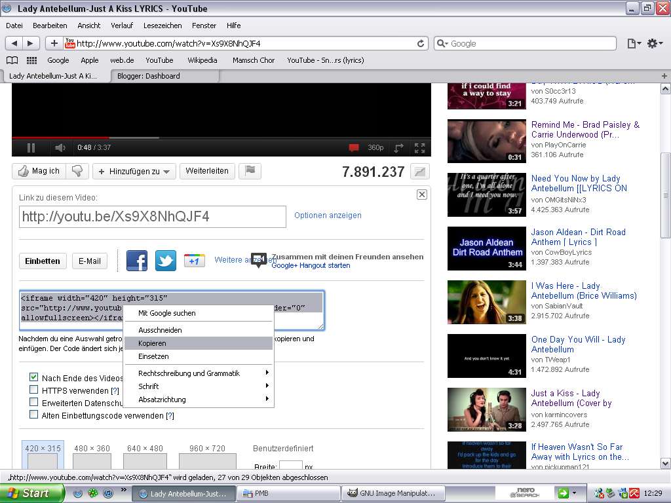Switch the video to fullscreen
This screenshot has width=671, height=503.
coord(419,147)
